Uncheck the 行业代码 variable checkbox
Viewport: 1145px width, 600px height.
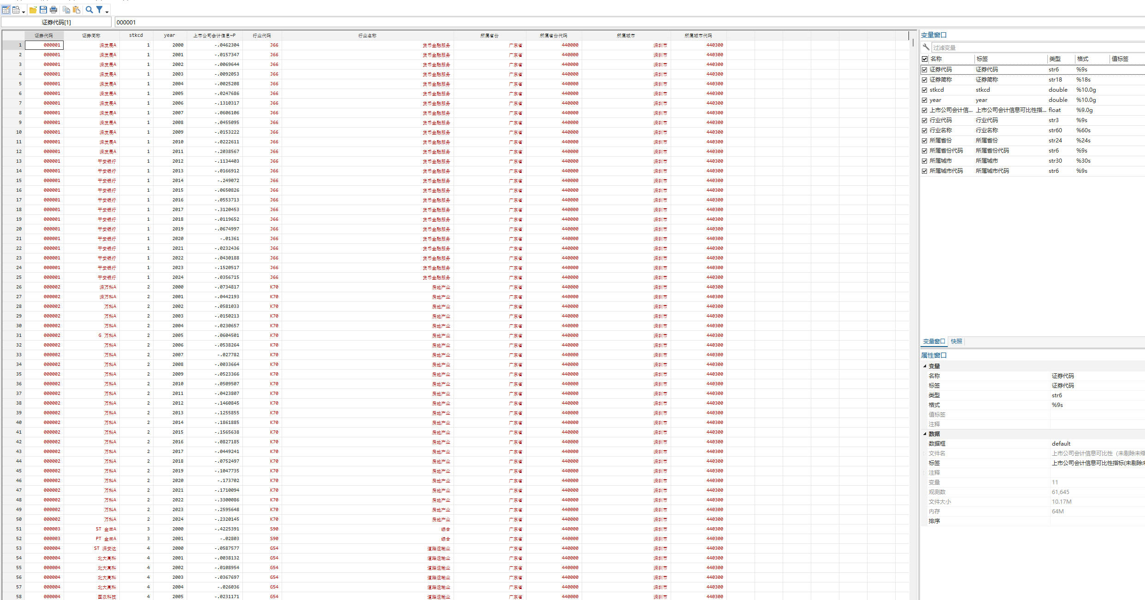click(x=924, y=120)
